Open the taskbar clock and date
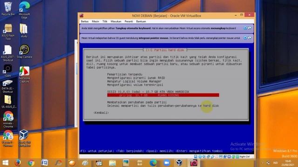Viewport: 298px width, 167px height. [288, 163]
